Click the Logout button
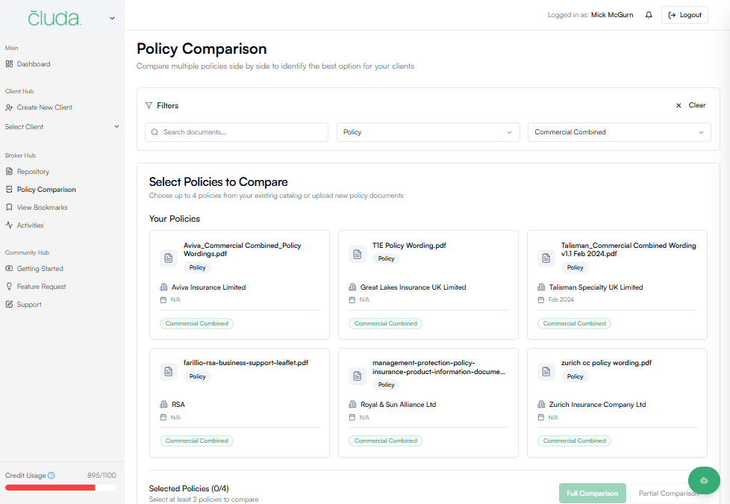730x504 pixels. click(x=684, y=15)
